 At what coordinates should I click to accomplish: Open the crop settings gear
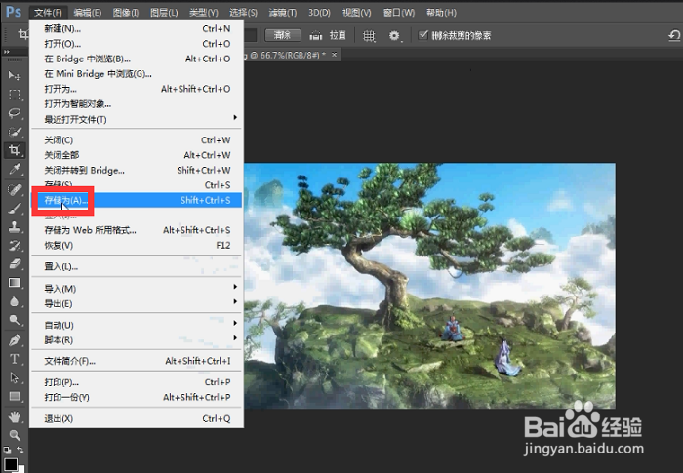pyautogui.click(x=394, y=36)
